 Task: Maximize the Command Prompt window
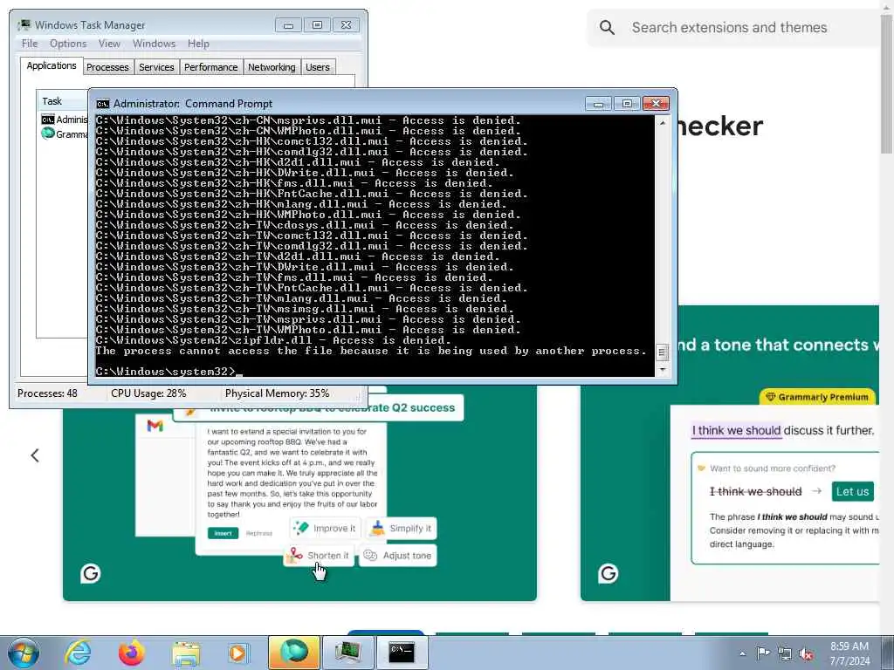627,104
